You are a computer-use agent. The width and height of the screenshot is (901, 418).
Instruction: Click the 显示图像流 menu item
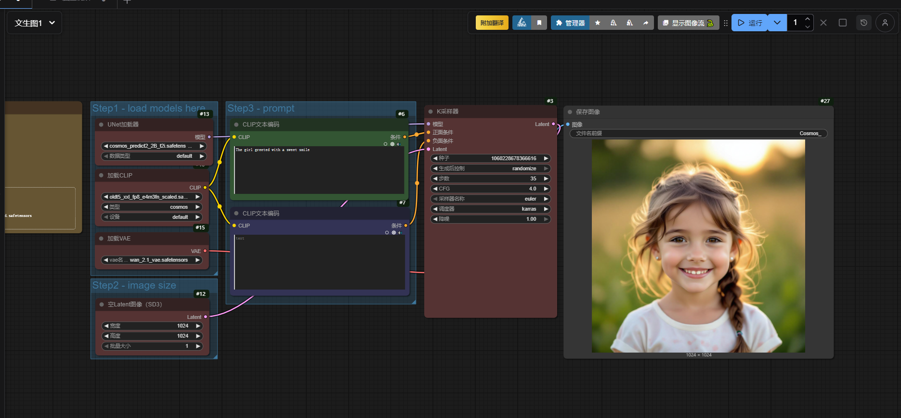point(688,23)
